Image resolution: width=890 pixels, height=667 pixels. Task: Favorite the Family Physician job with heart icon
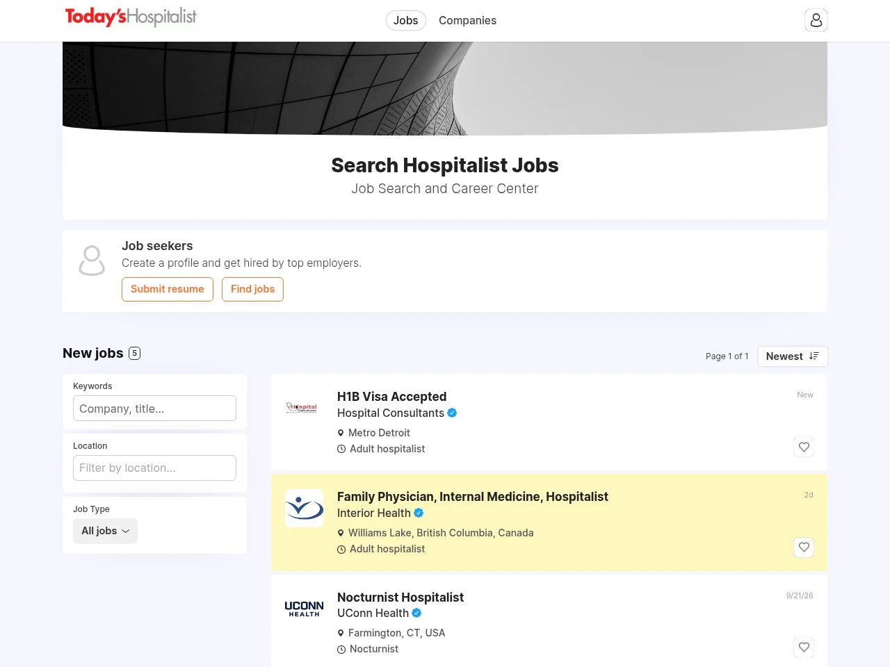pyautogui.click(x=804, y=547)
